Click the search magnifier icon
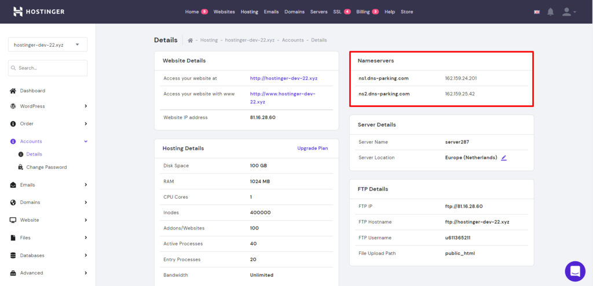This screenshot has height=286, width=593. pyautogui.click(x=14, y=68)
